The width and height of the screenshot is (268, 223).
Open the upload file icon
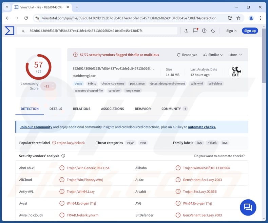[x=186, y=31]
